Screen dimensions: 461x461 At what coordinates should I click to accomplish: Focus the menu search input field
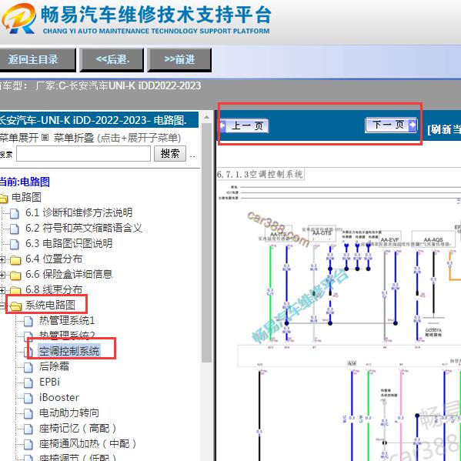coord(83,153)
